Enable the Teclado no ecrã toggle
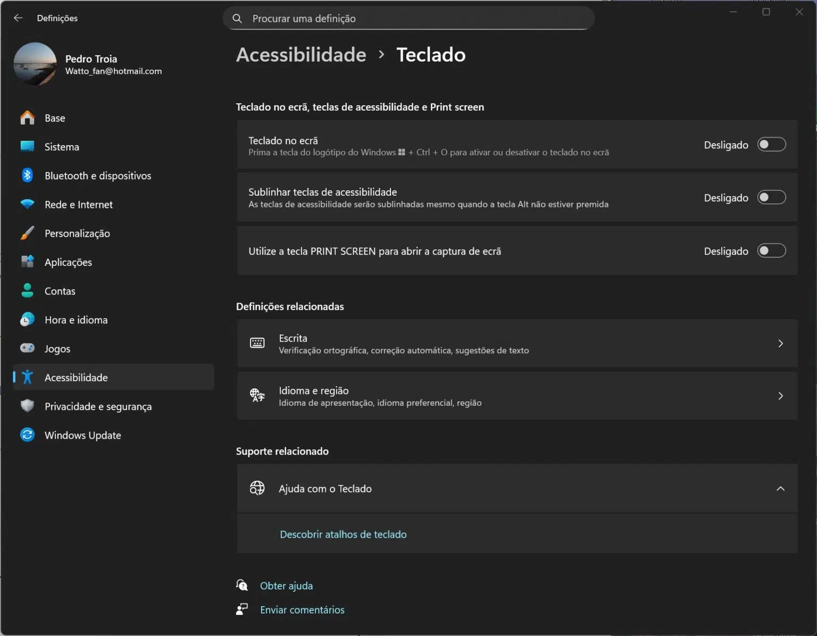The height and width of the screenshot is (636, 817). [x=772, y=144]
